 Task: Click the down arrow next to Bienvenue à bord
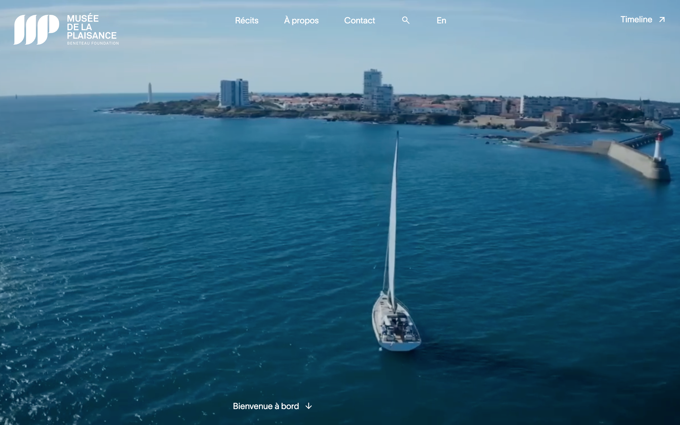[309, 406]
